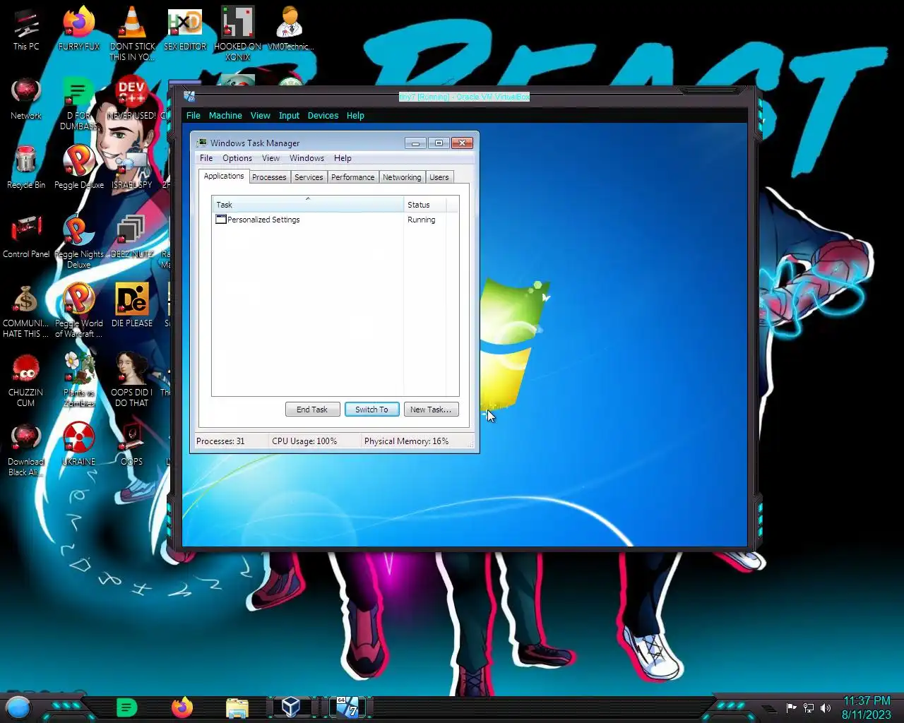The image size is (904, 723).
Task: Open the OOPS DID I DO THAT shortcut
Action: pyautogui.click(x=132, y=381)
